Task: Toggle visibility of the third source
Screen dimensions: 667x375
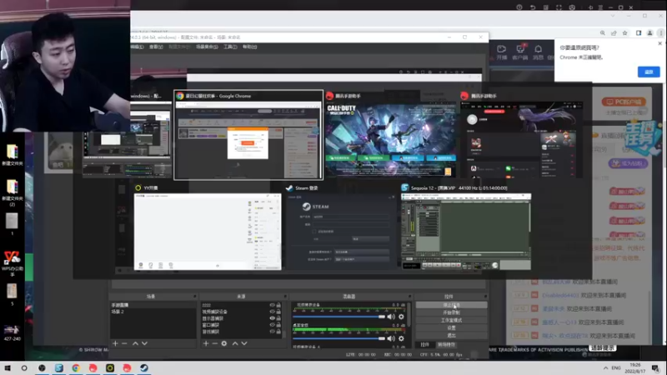Action: click(x=273, y=318)
